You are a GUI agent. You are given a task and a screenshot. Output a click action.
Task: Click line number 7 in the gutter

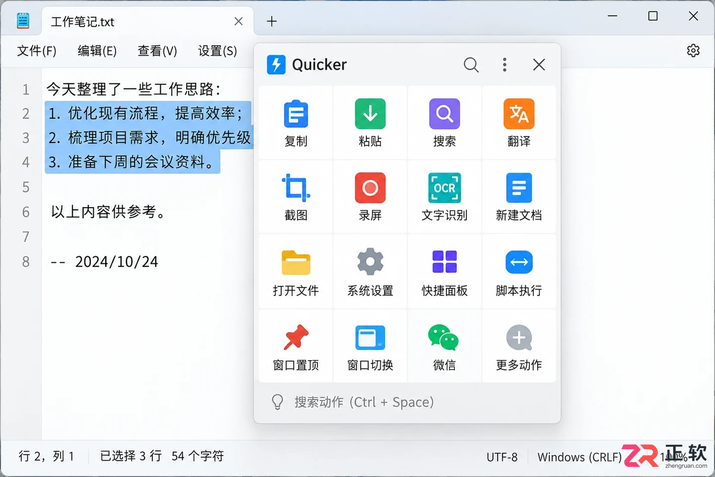click(x=26, y=237)
